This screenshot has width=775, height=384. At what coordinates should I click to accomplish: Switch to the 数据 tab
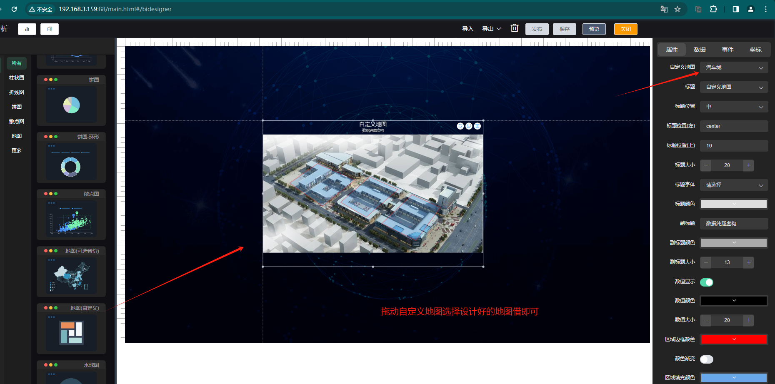coord(700,50)
